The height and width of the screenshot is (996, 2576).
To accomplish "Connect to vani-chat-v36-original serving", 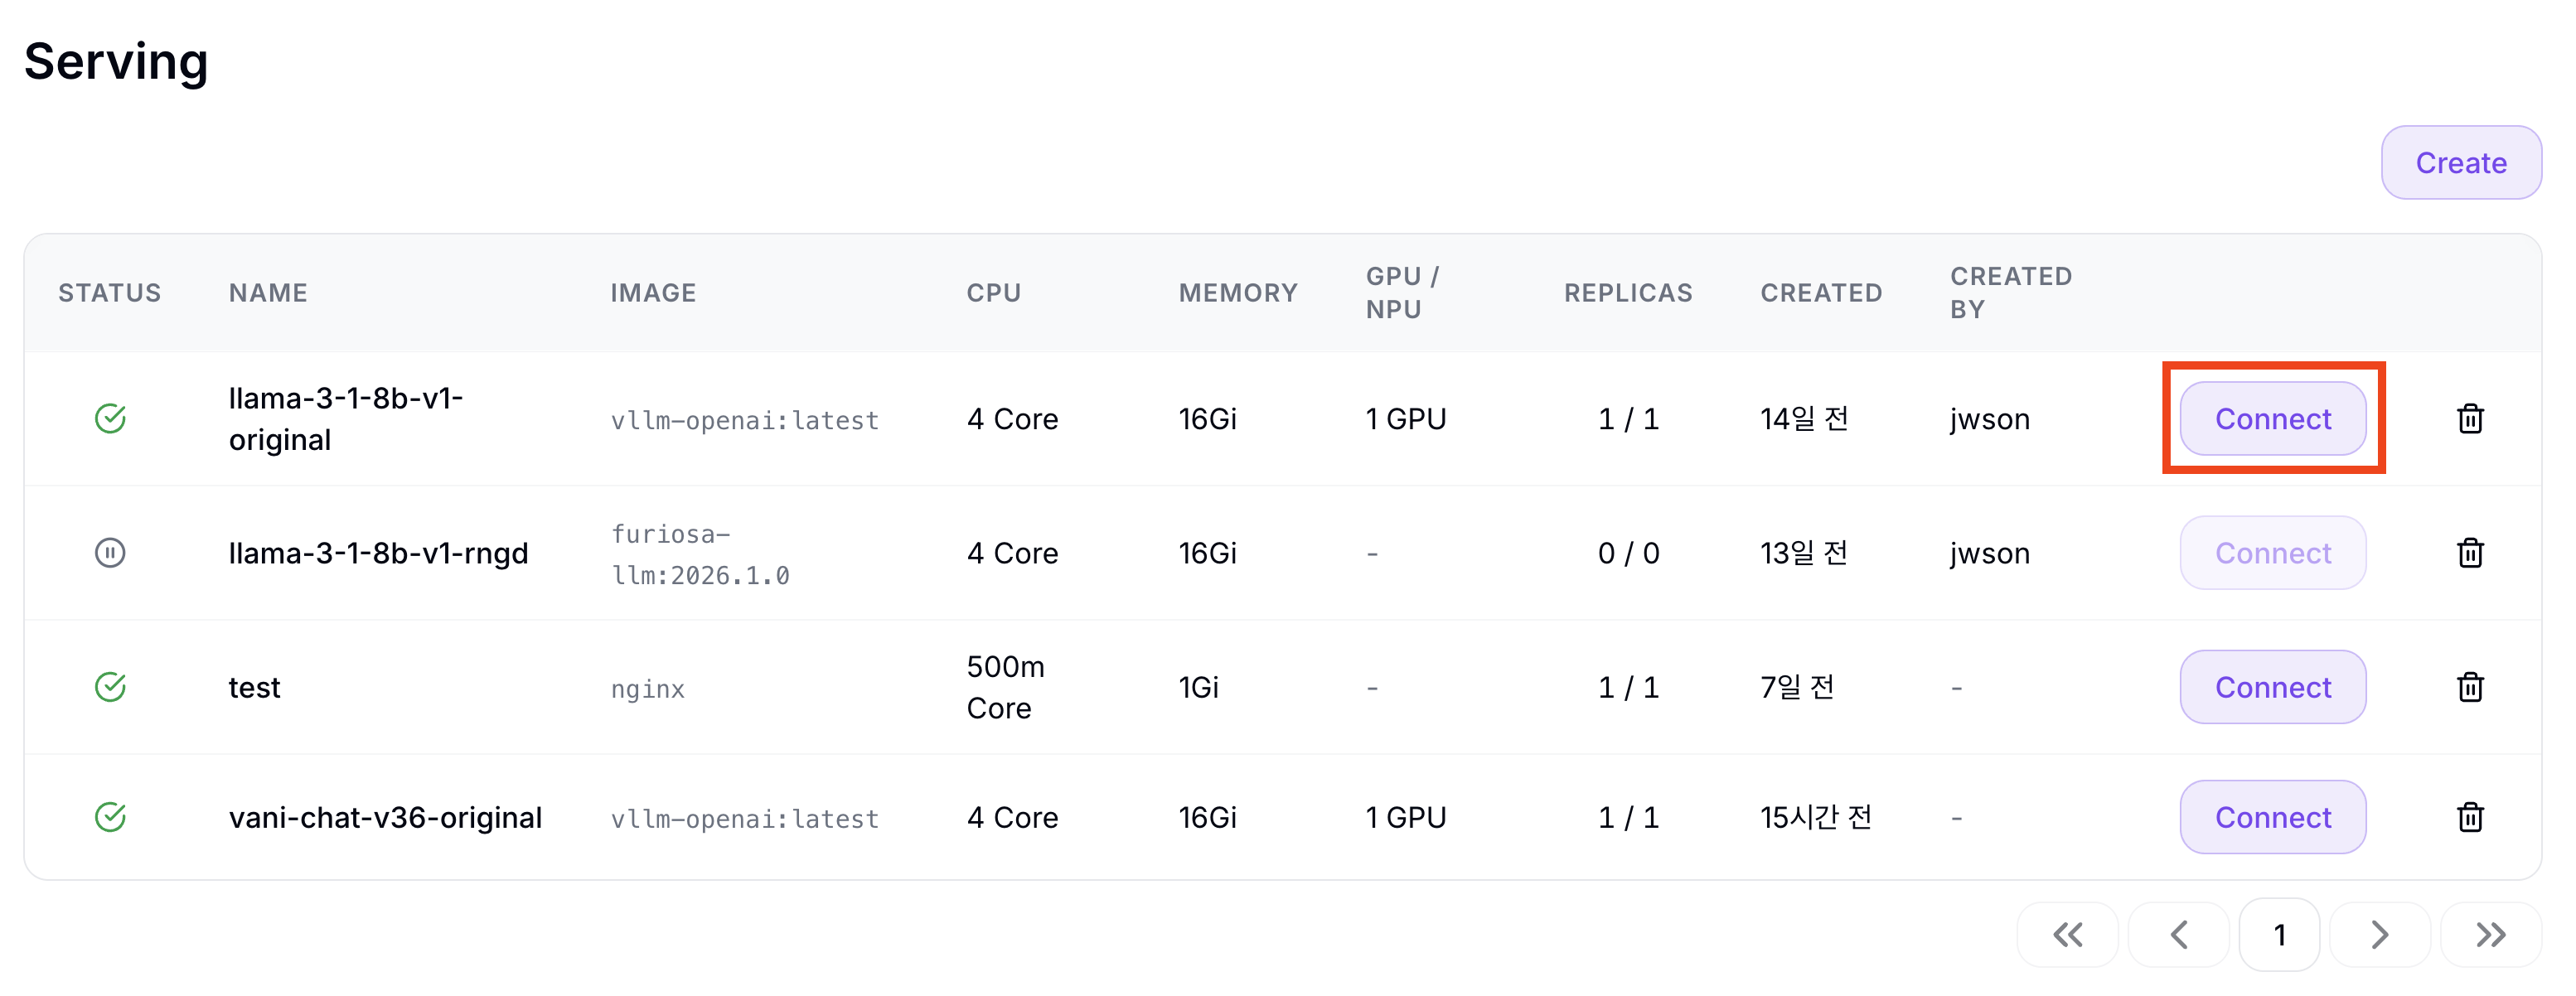I will pyautogui.click(x=2273, y=817).
